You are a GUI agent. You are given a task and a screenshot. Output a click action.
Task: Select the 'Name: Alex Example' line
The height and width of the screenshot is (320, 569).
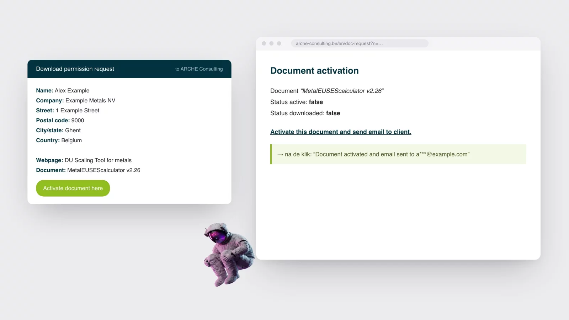point(63,91)
